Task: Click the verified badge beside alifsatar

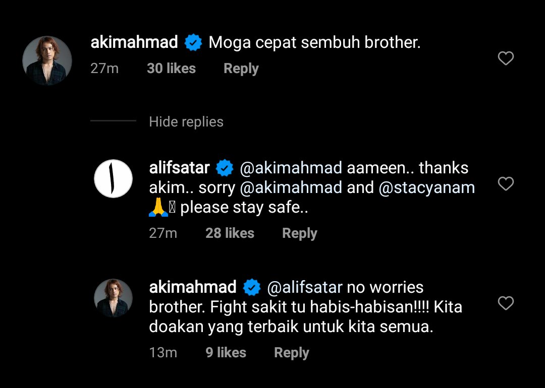Action: click(x=225, y=168)
